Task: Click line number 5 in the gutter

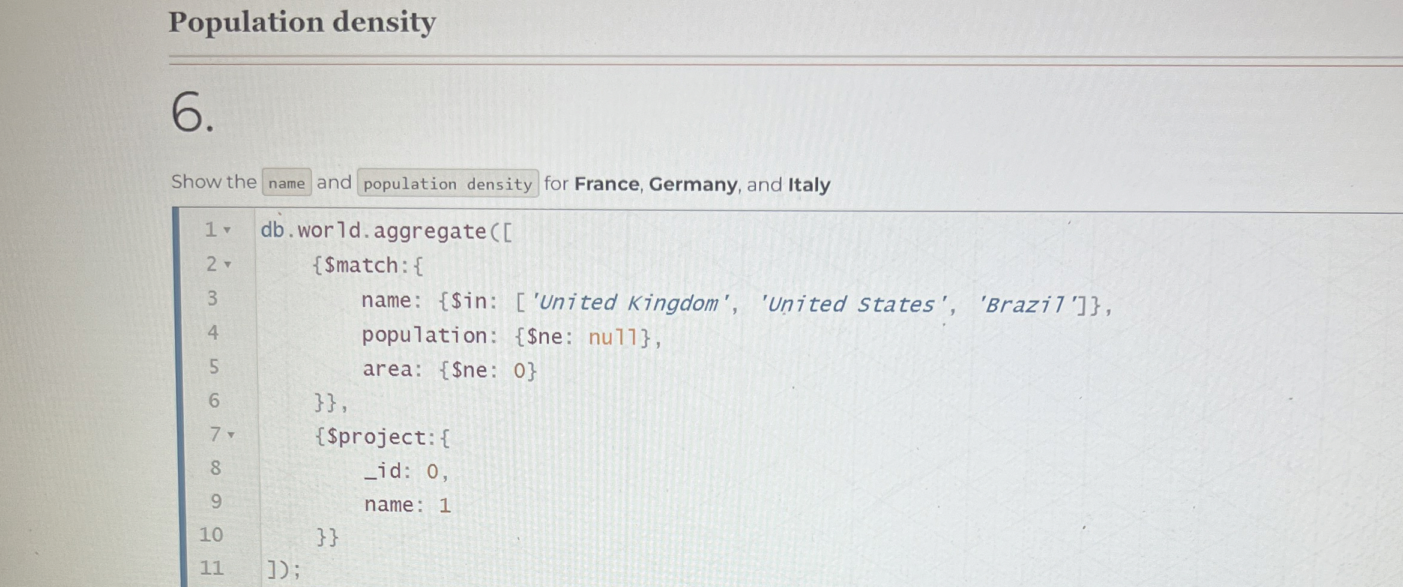Action: tap(214, 367)
